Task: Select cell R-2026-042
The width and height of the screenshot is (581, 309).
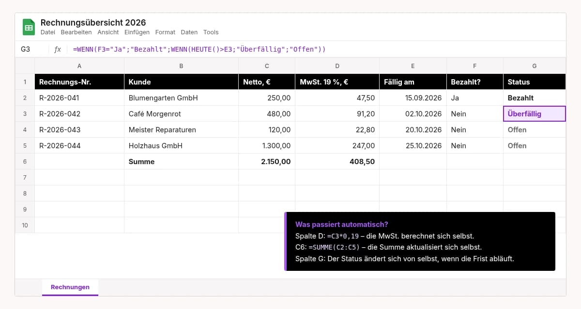Action: pyautogui.click(x=79, y=114)
